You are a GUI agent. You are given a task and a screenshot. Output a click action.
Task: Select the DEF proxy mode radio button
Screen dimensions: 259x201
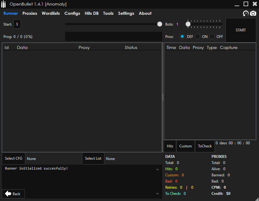point(182,36)
